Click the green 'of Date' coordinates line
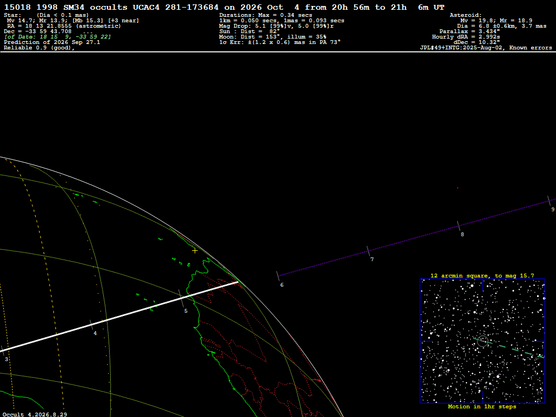This screenshot has width=556, height=417. [58, 37]
